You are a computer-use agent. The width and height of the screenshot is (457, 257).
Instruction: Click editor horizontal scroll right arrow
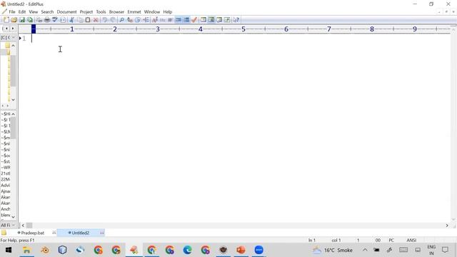pos(447,226)
